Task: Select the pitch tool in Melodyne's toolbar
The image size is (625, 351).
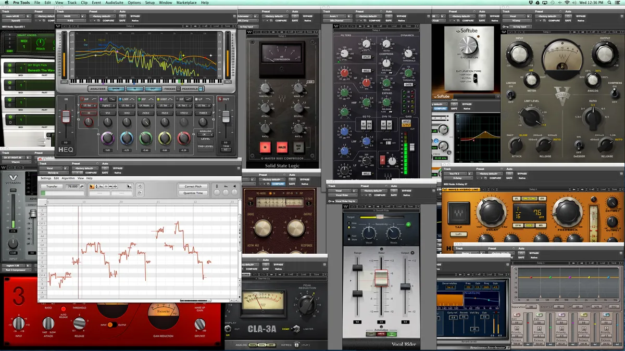Action: (x=97, y=186)
